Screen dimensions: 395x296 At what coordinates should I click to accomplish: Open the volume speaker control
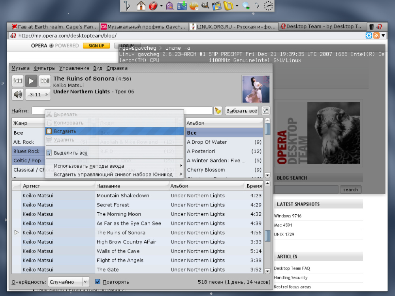point(18,94)
